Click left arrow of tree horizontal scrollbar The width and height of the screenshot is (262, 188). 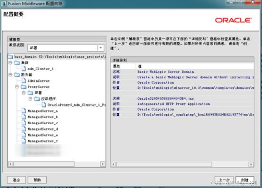[x=11, y=164]
